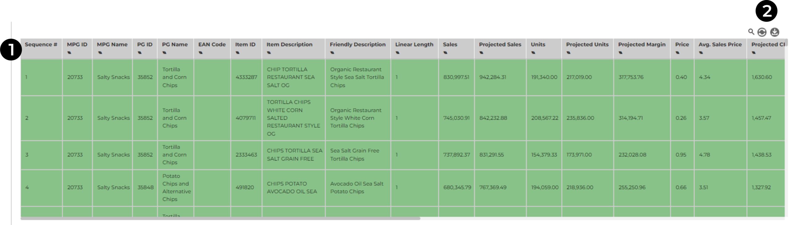Click the filter icon under PG Name
Image resolution: width=792 pixels, height=225 pixels.
[165, 53]
